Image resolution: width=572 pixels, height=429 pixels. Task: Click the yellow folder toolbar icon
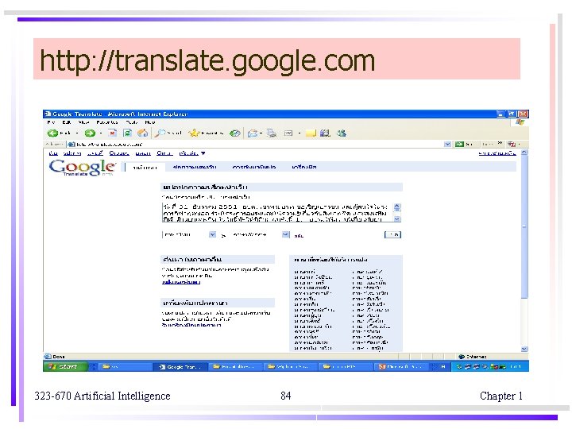(x=311, y=133)
